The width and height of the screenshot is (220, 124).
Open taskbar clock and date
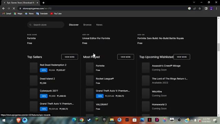[206, 120]
